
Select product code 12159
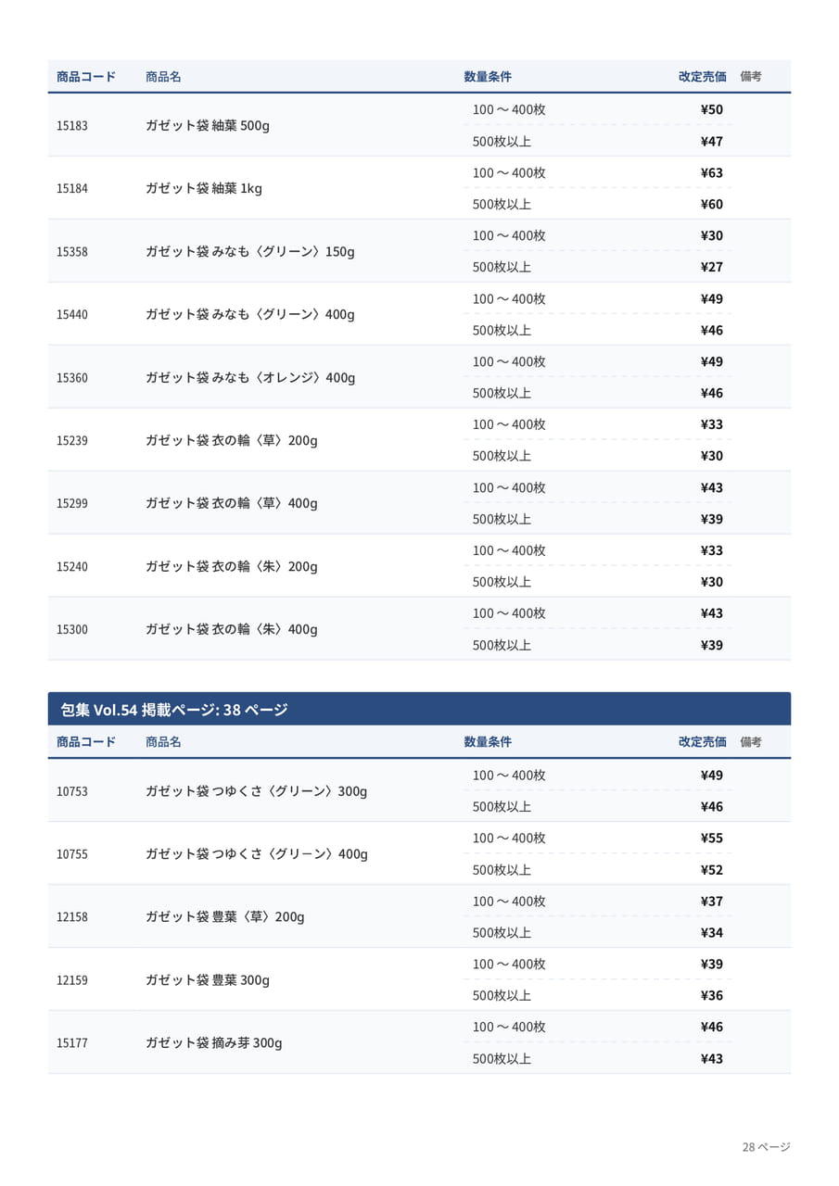tap(72, 980)
